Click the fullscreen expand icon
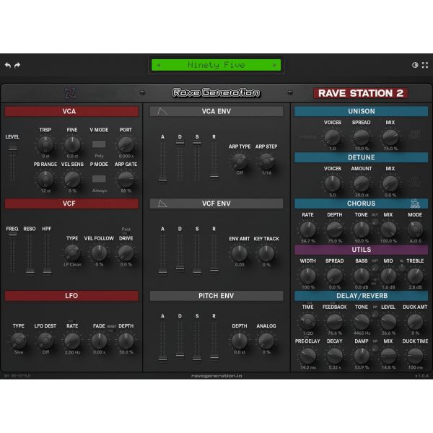Image resolution: width=433 pixels, height=433 pixels. tap(425, 65)
